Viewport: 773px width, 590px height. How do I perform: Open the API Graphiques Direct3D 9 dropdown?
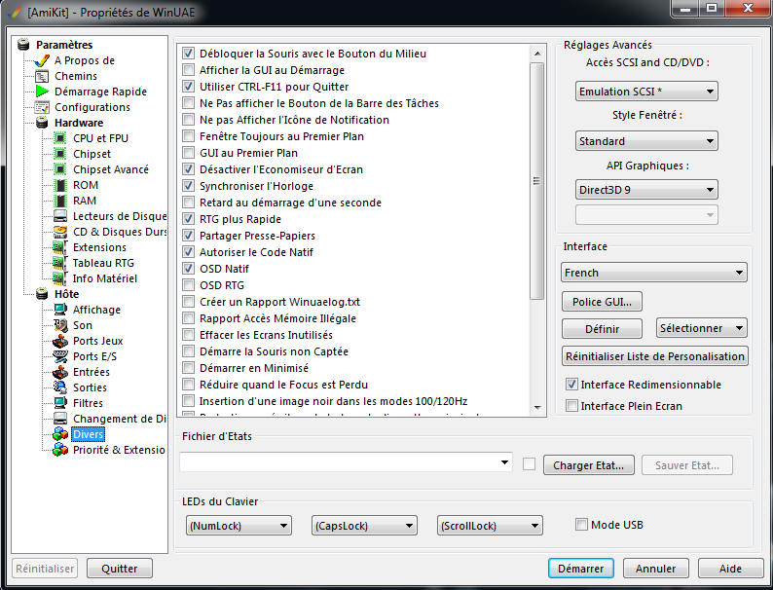[x=646, y=190]
